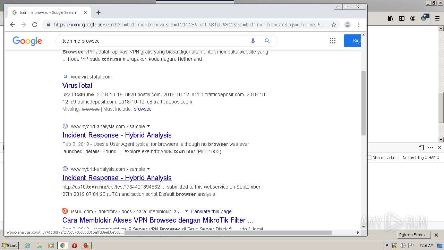The width and height of the screenshot is (444, 250).
Task: Click the taskbar clock 7:16 AM
Action: coord(426,245)
